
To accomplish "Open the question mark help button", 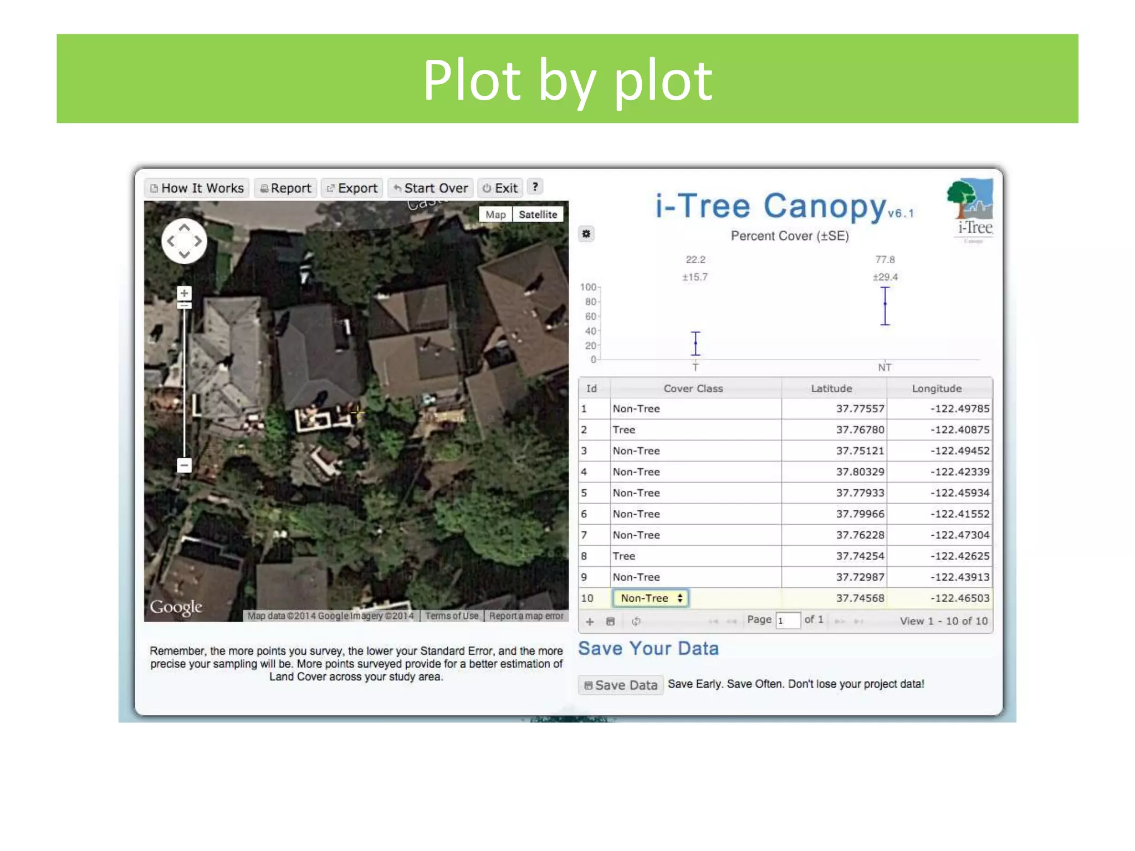I will point(535,187).
